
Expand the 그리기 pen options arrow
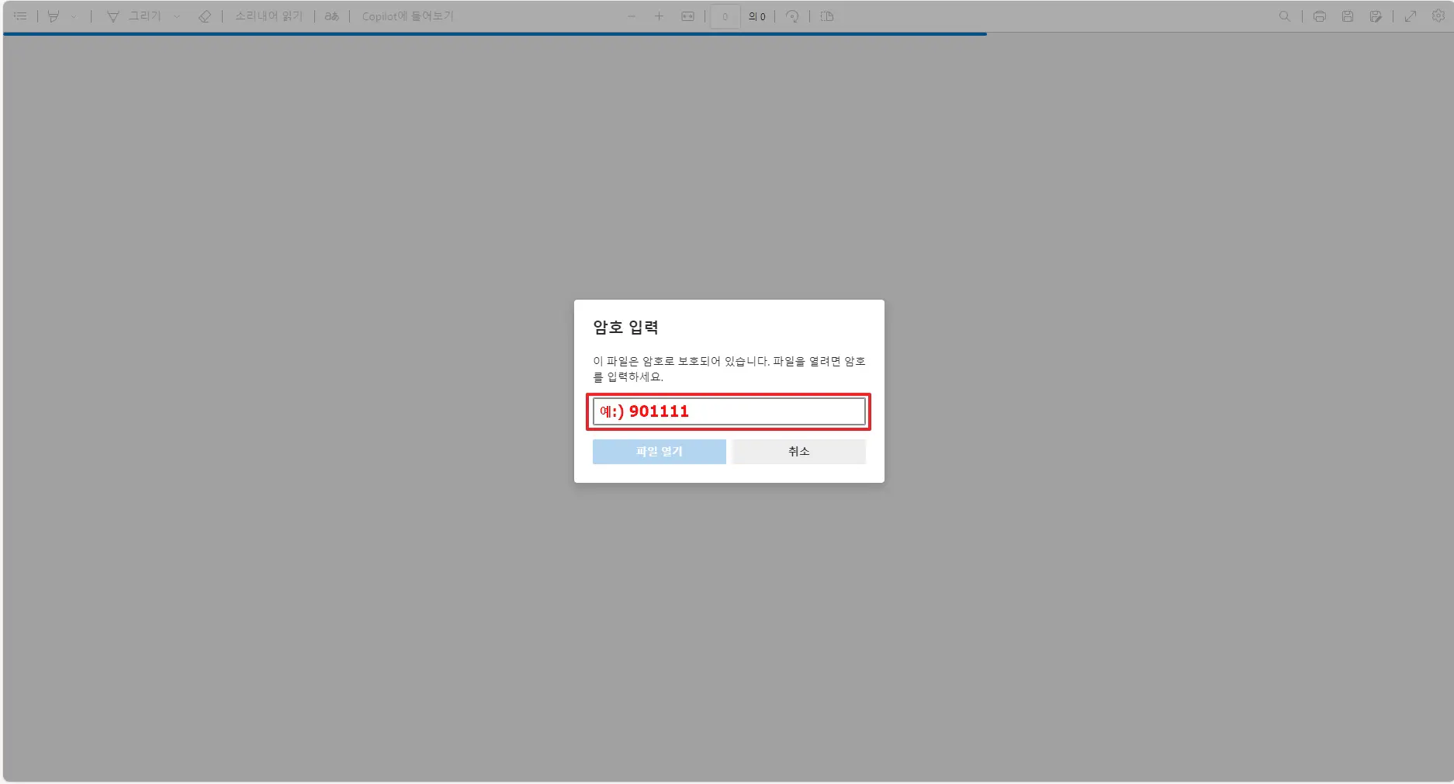point(177,16)
